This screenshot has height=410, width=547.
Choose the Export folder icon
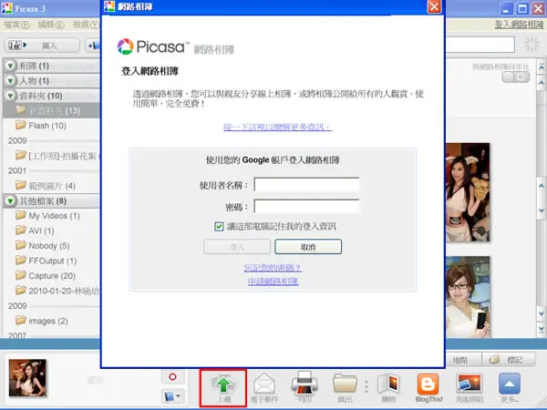click(x=345, y=384)
